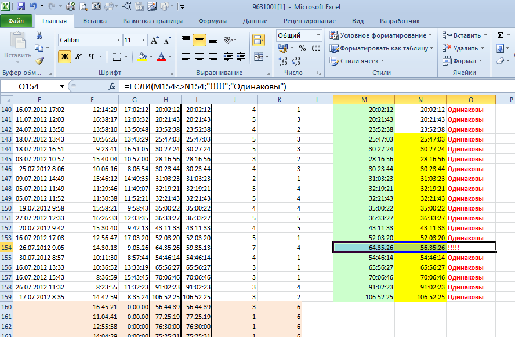Click the Fill down arrow icon
Screen dimensions: 515x337
[x=501, y=48]
